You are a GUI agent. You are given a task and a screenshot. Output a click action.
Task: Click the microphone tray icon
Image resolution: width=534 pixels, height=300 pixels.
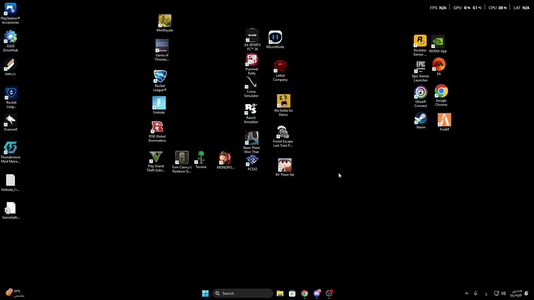pos(475,293)
